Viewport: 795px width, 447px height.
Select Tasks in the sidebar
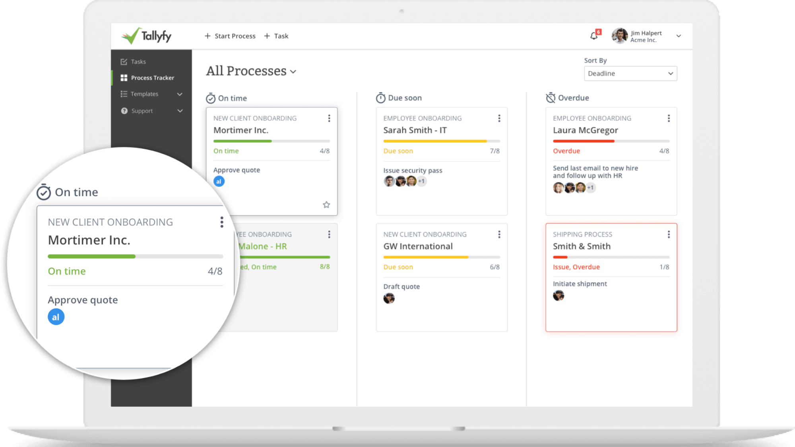pyautogui.click(x=138, y=61)
